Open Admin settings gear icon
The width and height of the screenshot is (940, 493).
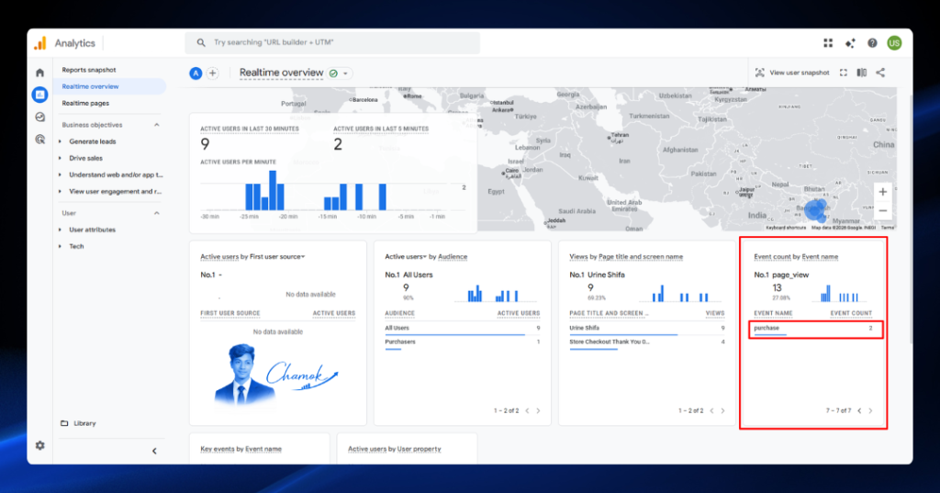pos(40,445)
